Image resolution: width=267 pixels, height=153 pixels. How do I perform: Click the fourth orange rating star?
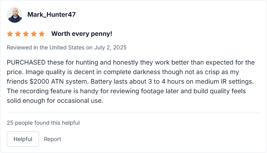pos(34,34)
